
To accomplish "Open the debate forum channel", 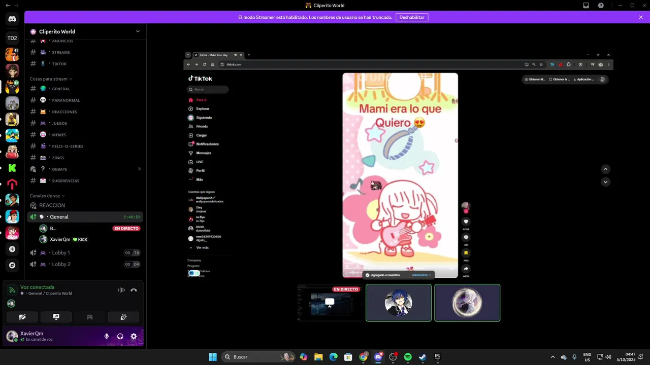I will [x=85, y=169].
